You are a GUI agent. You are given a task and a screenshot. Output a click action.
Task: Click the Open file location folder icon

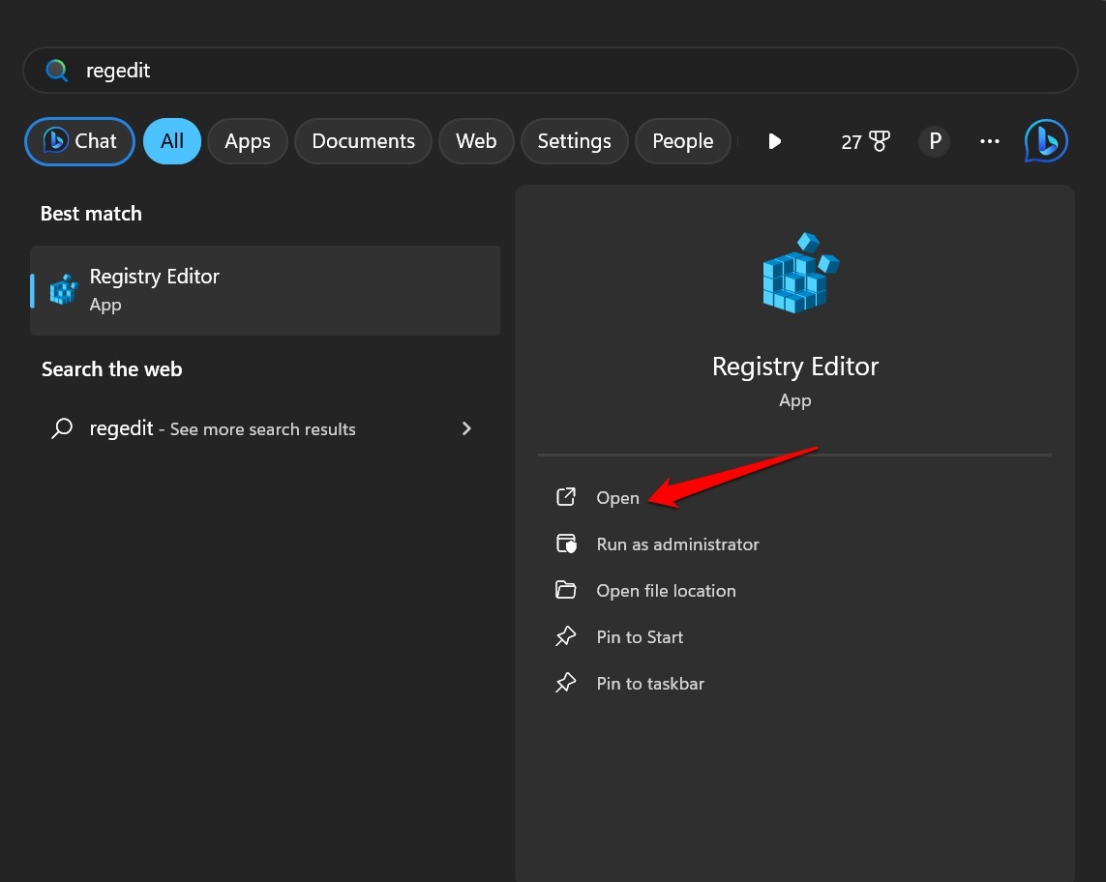tap(565, 591)
